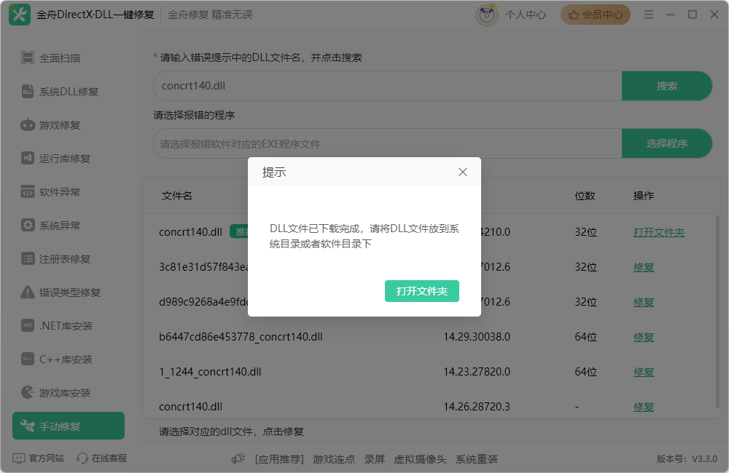This screenshot has height=473, width=729.
Task: Go to 运行库修复 in the sidebar
Action: tap(55, 159)
